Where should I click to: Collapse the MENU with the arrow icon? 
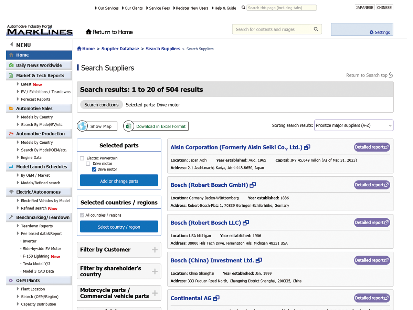point(11,45)
